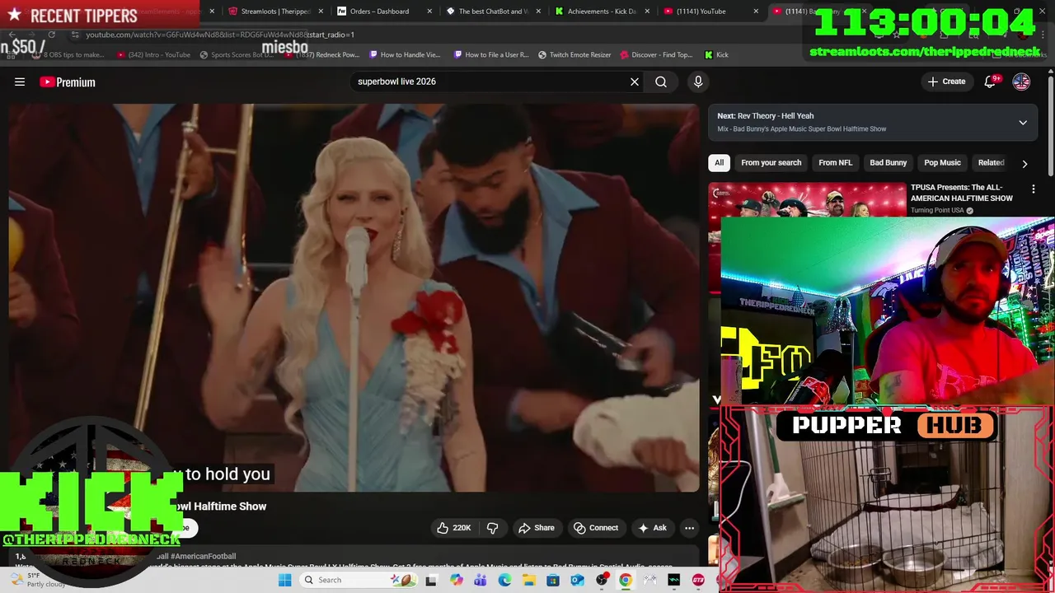This screenshot has width=1055, height=593.
Task: Select the Related chip
Action: tap(991, 163)
